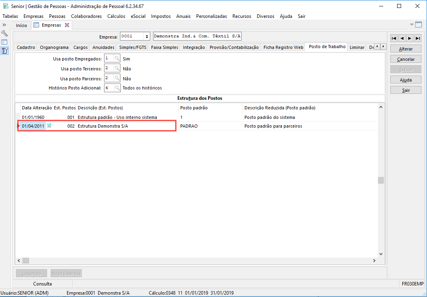Switch to the Faixa Simples tab

click(x=165, y=47)
